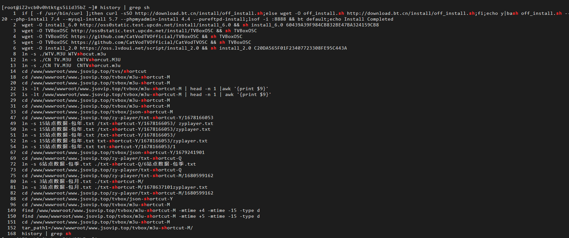
Task: Click the download.bt.cn off_install.sh URL
Action: pyautogui.click(x=199, y=13)
